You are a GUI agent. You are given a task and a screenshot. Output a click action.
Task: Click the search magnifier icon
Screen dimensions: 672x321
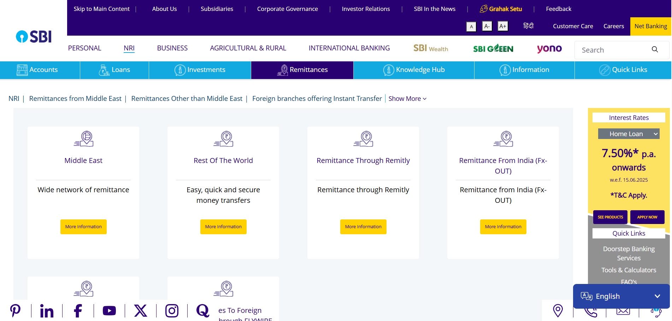pos(655,50)
